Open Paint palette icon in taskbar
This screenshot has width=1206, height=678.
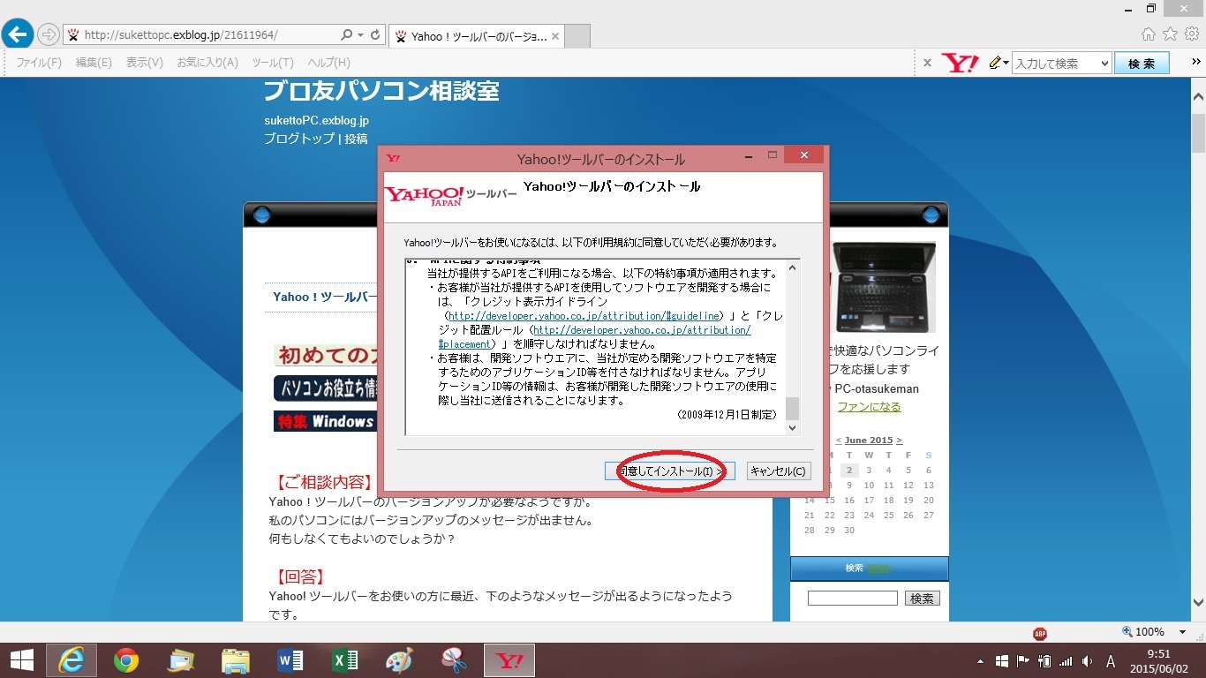click(399, 660)
